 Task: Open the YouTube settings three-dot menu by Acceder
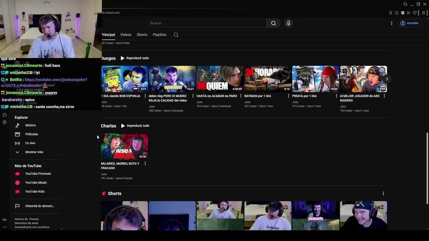[x=391, y=23]
